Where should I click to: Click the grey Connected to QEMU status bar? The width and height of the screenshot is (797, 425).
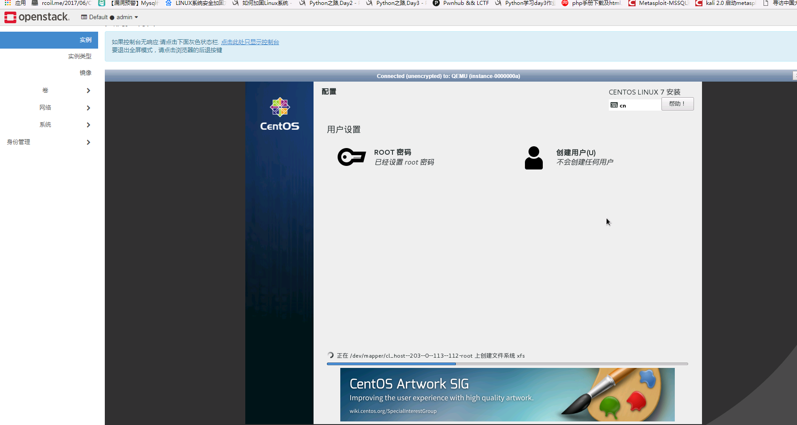[448, 76]
